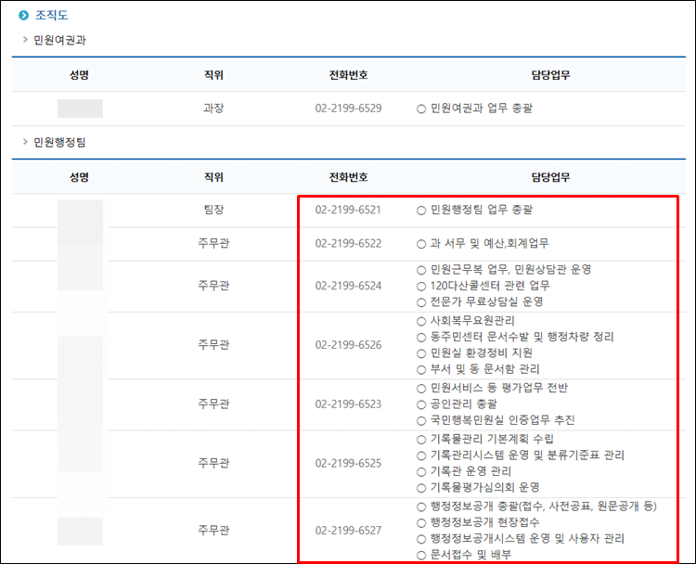Click the duty 전문가 무료상담실 운영
The height and width of the screenshot is (564, 696).
pyautogui.click(x=487, y=302)
